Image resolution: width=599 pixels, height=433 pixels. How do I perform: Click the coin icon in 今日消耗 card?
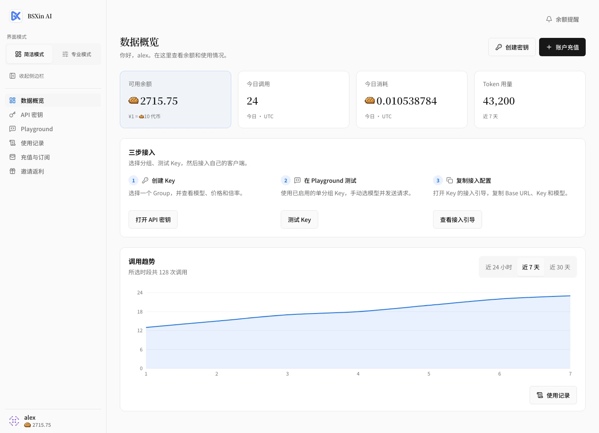click(370, 100)
